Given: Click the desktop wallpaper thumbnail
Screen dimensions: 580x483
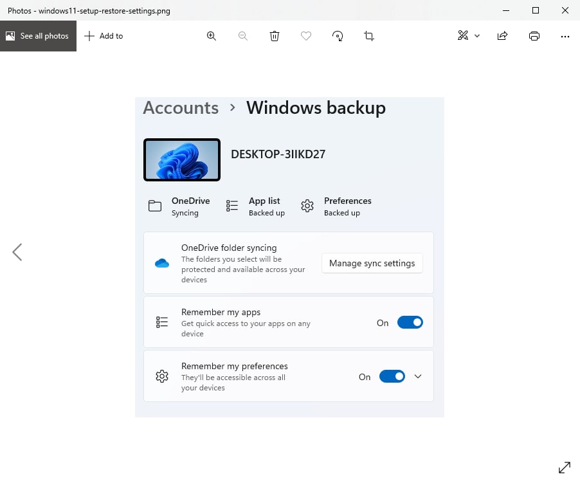Looking at the screenshot, I should click(x=182, y=159).
